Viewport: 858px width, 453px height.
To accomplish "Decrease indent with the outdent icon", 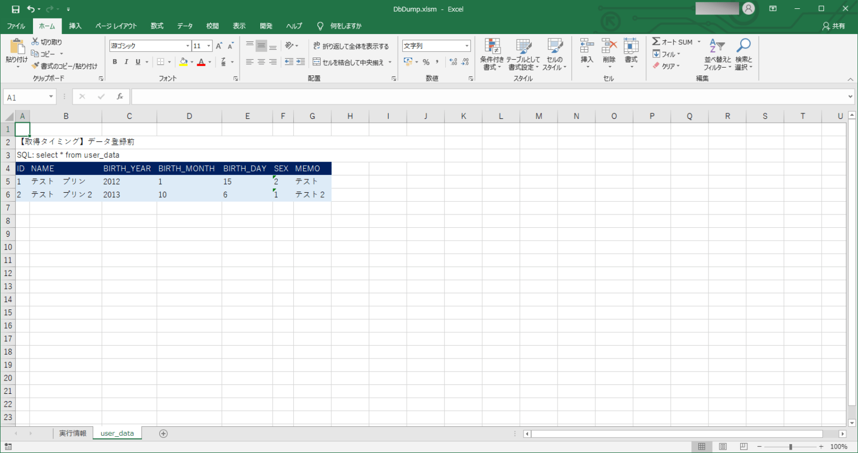I will tap(289, 62).
